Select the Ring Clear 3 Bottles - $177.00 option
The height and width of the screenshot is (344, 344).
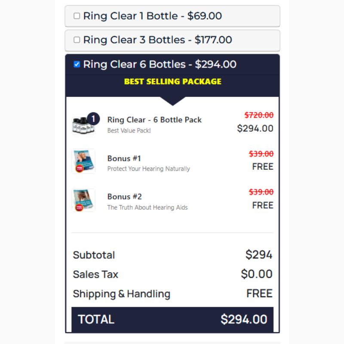(x=172, y=40)
